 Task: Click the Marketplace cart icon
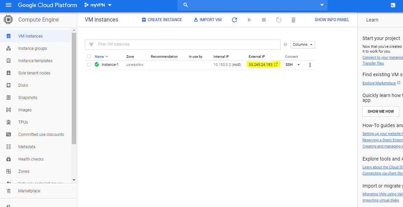9,191
